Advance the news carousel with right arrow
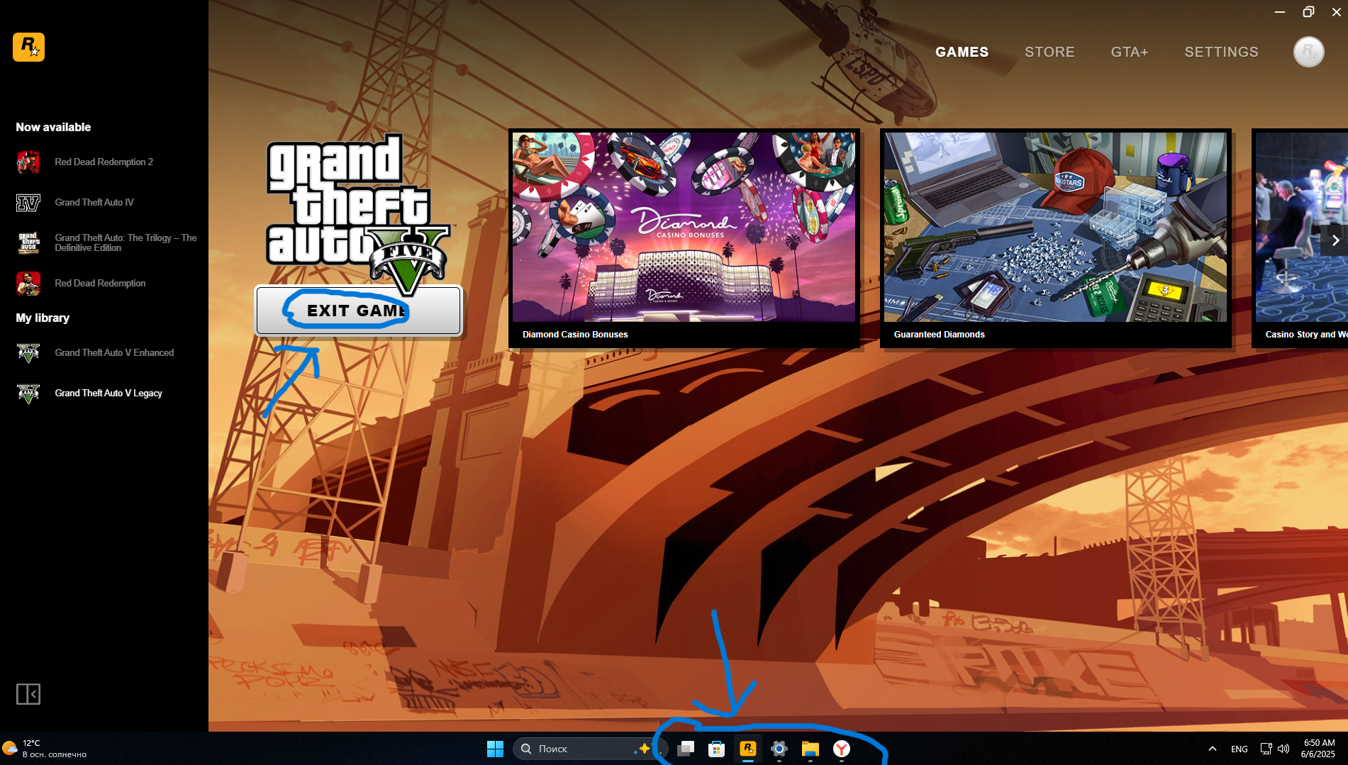The image size is (1348, 765). pos(1335,240)
